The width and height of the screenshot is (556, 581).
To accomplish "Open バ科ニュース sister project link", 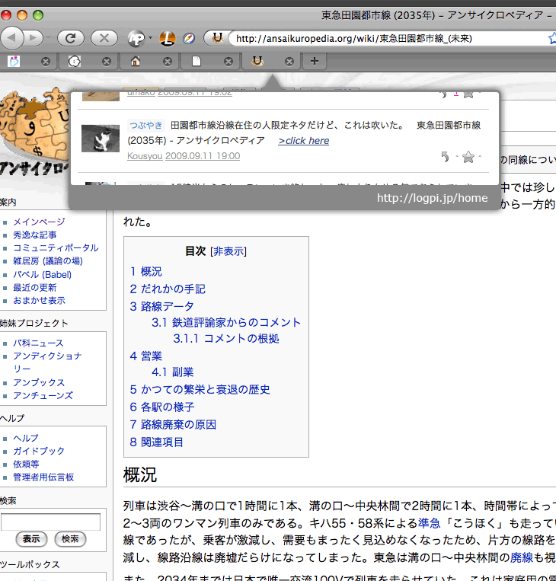I will point(38,343).
